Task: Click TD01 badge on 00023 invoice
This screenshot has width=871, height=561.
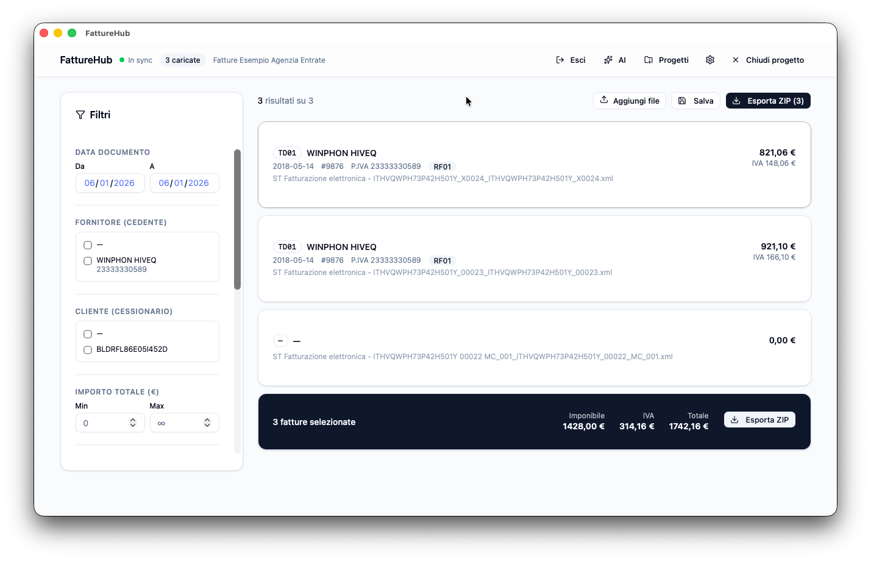Action: point(287,247)
